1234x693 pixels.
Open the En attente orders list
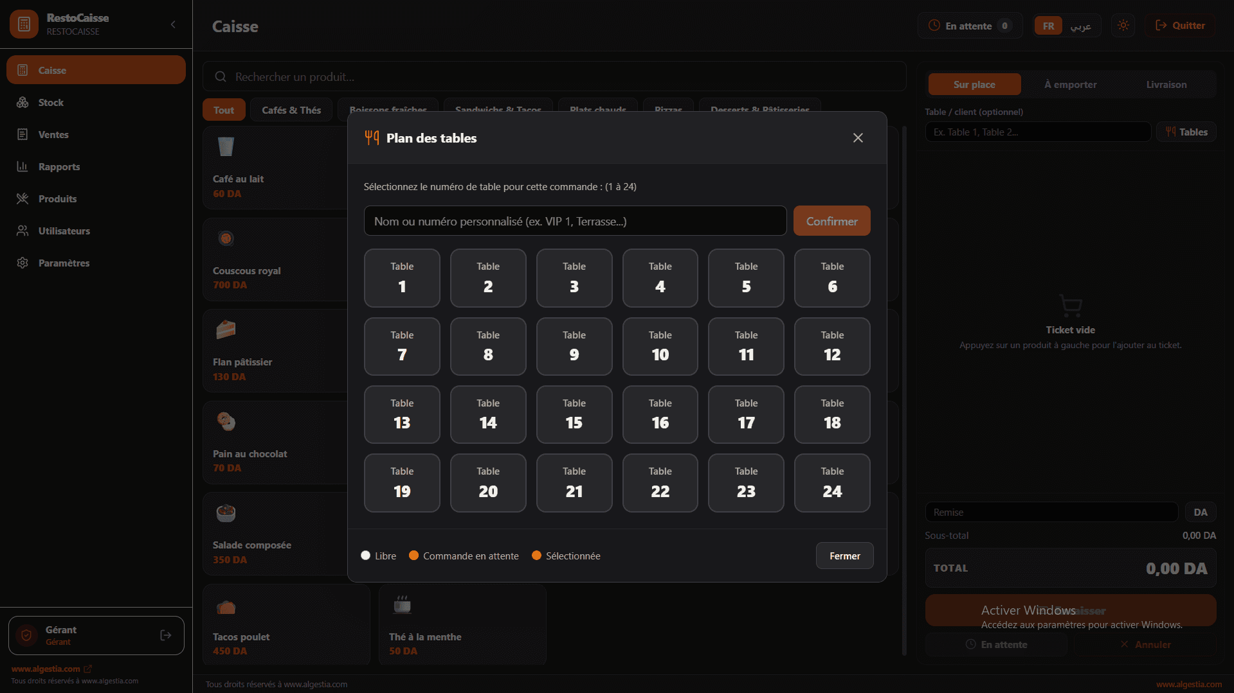tap(970, 26)
